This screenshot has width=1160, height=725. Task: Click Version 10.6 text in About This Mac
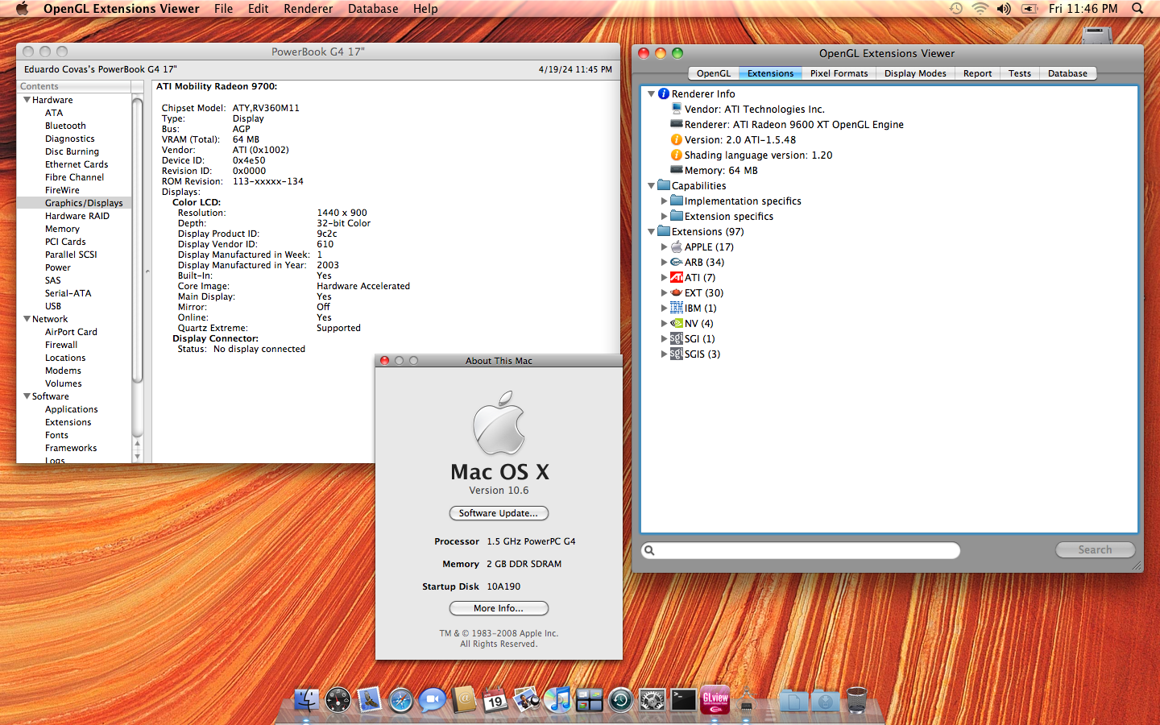point(499,490)
